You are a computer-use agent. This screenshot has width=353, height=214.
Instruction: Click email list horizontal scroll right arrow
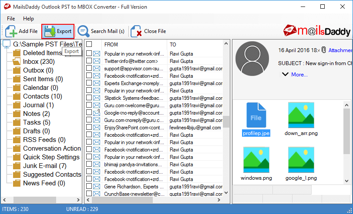(219, 200)
